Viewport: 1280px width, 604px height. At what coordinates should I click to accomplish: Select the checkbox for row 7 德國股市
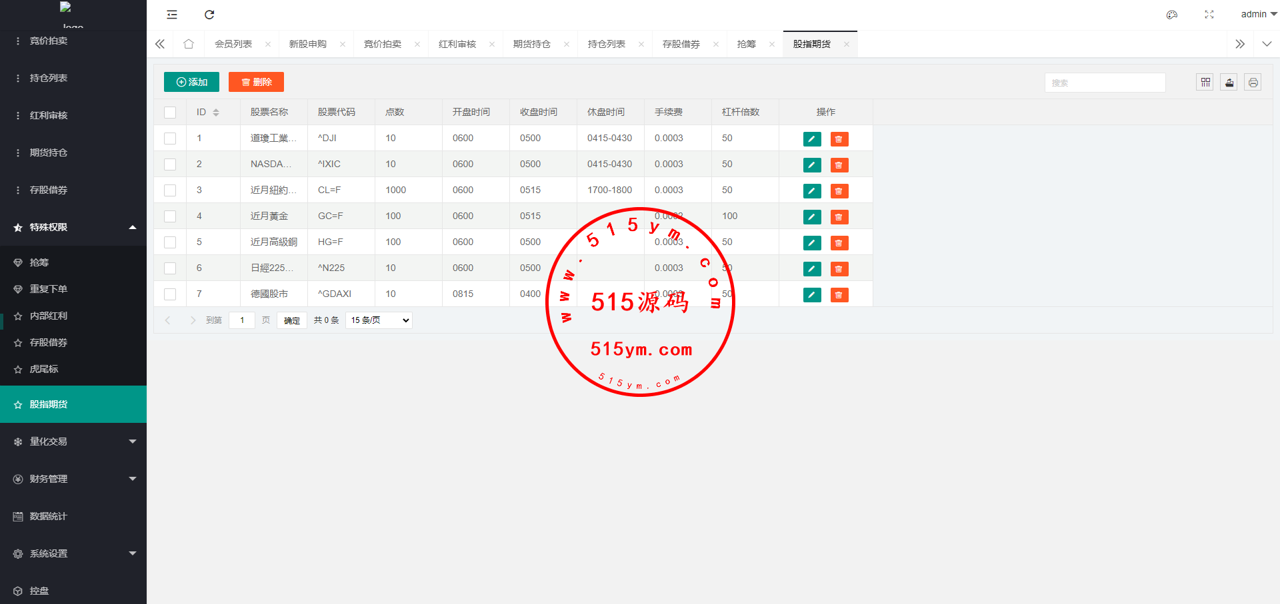(170, 294)
